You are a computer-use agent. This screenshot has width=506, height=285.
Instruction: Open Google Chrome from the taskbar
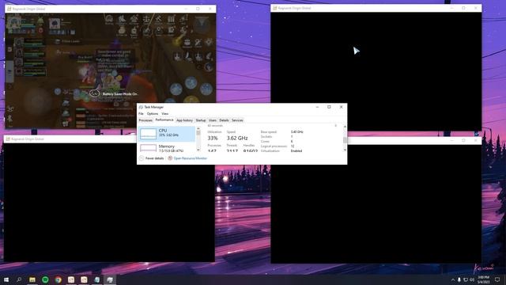pyautogui.click(x=58, y=279)
